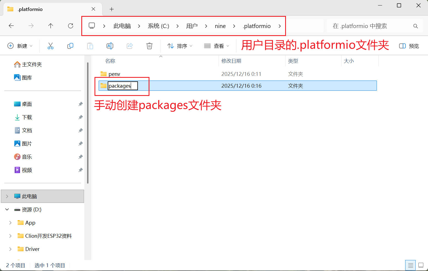Click the navigation pane vertical scrollbar
Image resolution: width=428 pixels, height=271 pixels.
click(88, 123)
